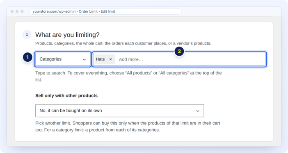
Task: Open the "No, it can be bought on its own" dropdown
Action: [119, 111]
